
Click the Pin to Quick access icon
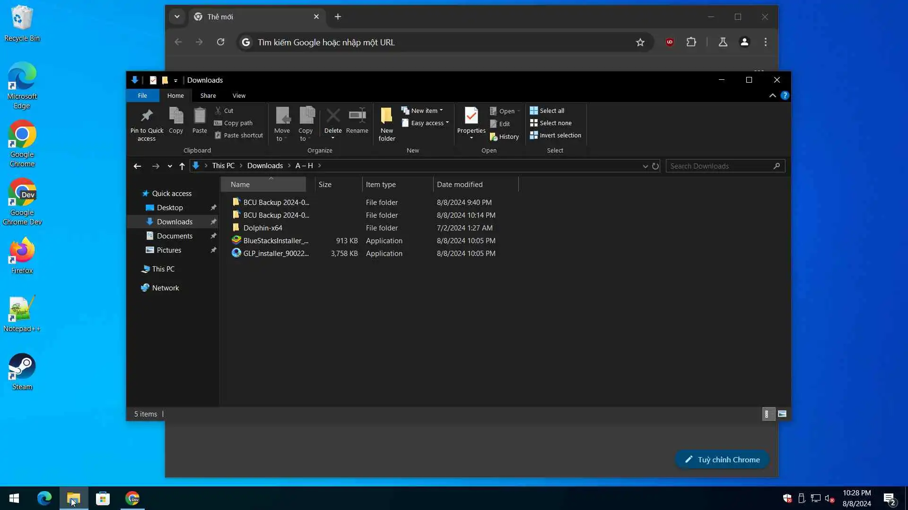click(147, 116)
